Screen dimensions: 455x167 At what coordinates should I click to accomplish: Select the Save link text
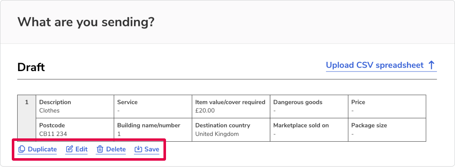(x=152, y=149)
